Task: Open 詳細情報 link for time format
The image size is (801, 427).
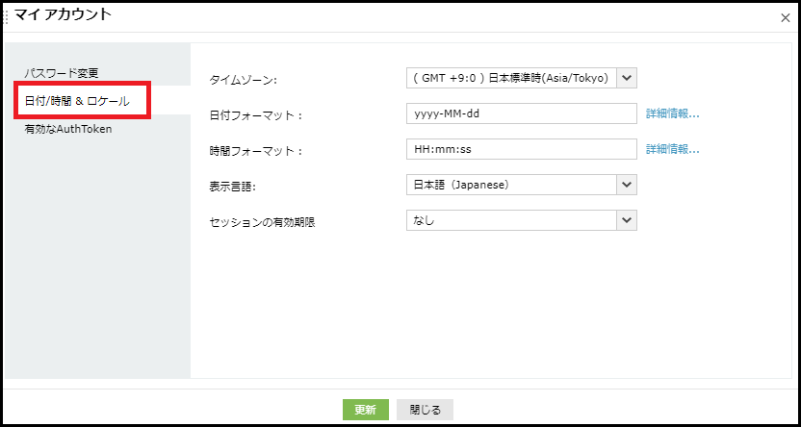Action: pos(672,150)
